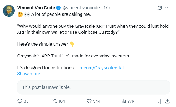Click the Grok explain icon beside the ellipsis
This screenshot has height=107, width=176.
tap(159, 8)
